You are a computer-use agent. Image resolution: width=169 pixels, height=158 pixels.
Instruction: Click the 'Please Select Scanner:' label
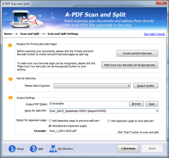(37, 86)
